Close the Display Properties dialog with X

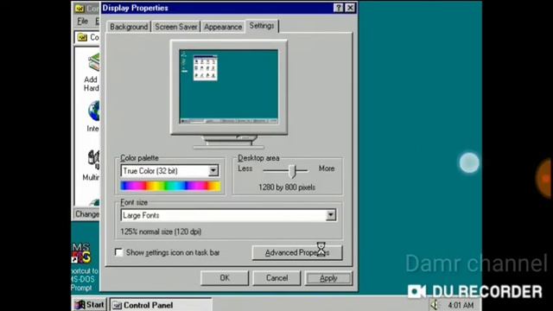pyautogui.click(x=350, y=8)
